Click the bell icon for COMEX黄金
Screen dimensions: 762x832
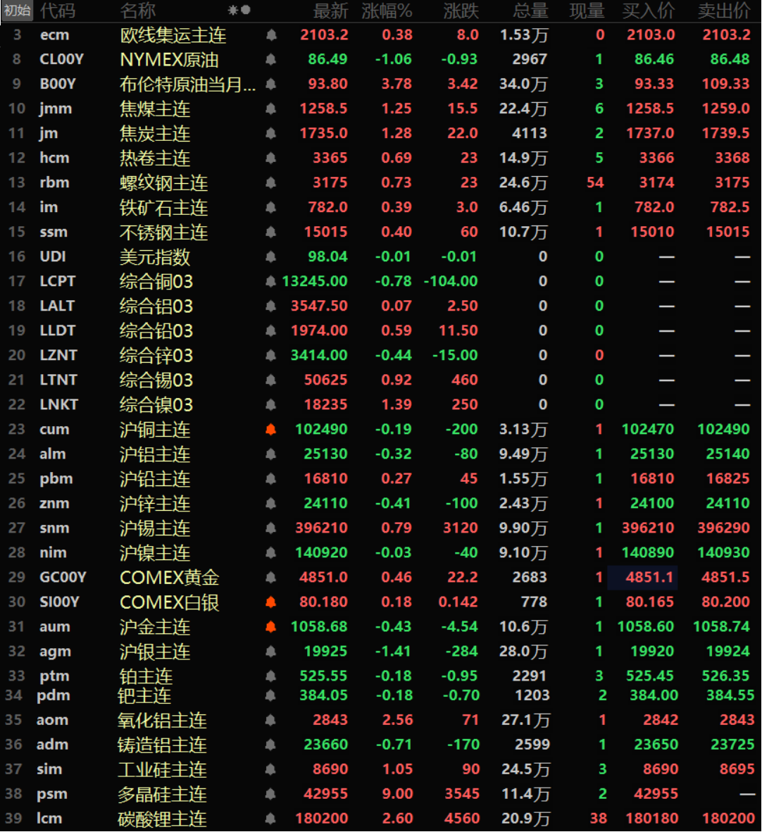coord(270,578)
